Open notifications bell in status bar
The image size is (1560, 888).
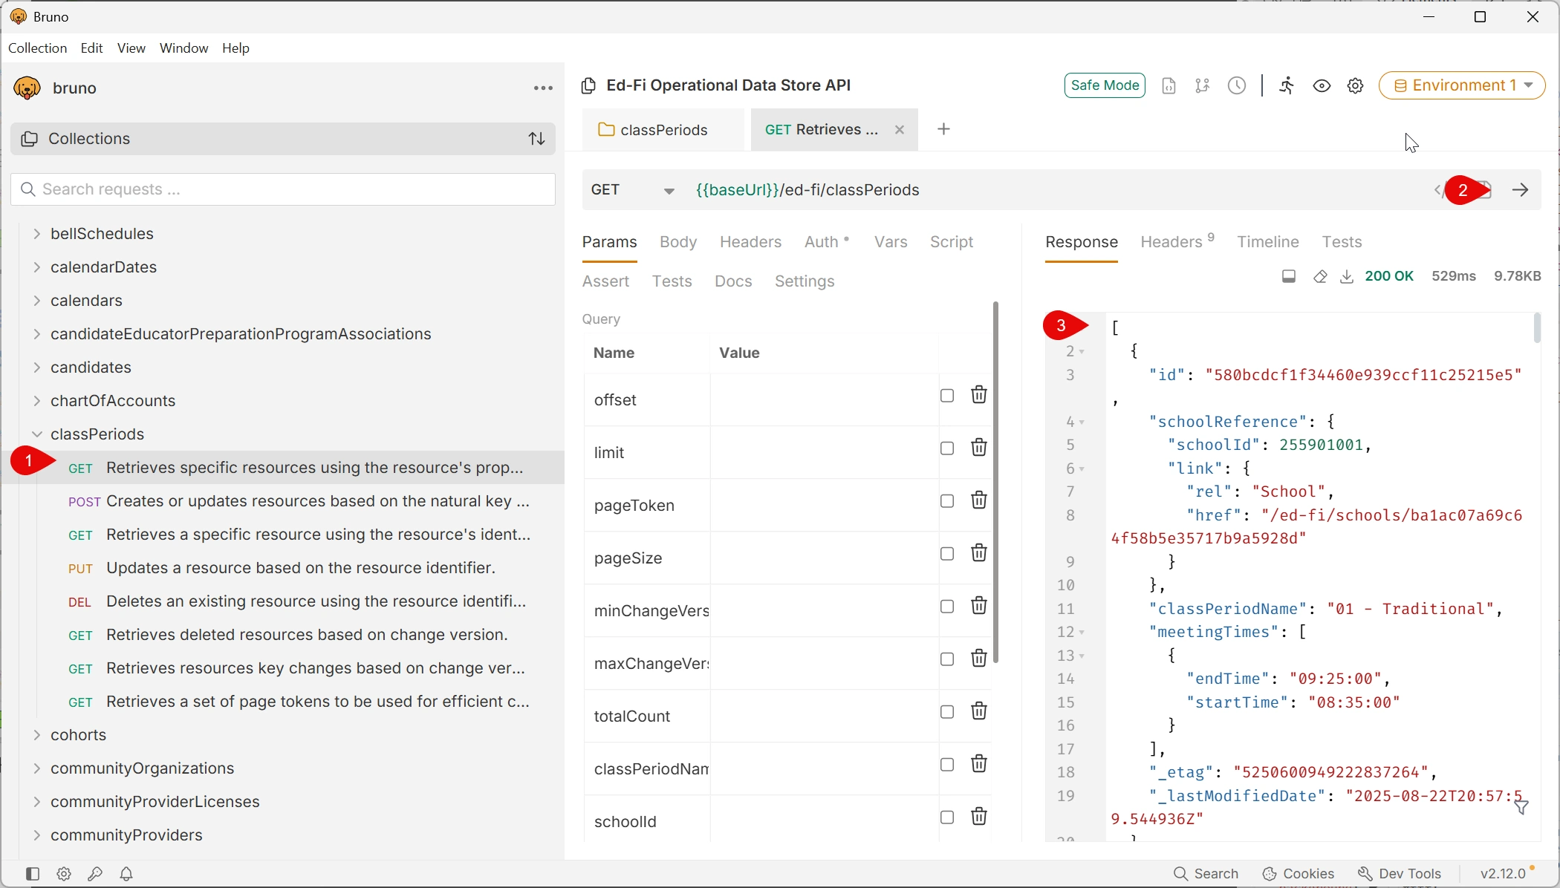point(126,874)
